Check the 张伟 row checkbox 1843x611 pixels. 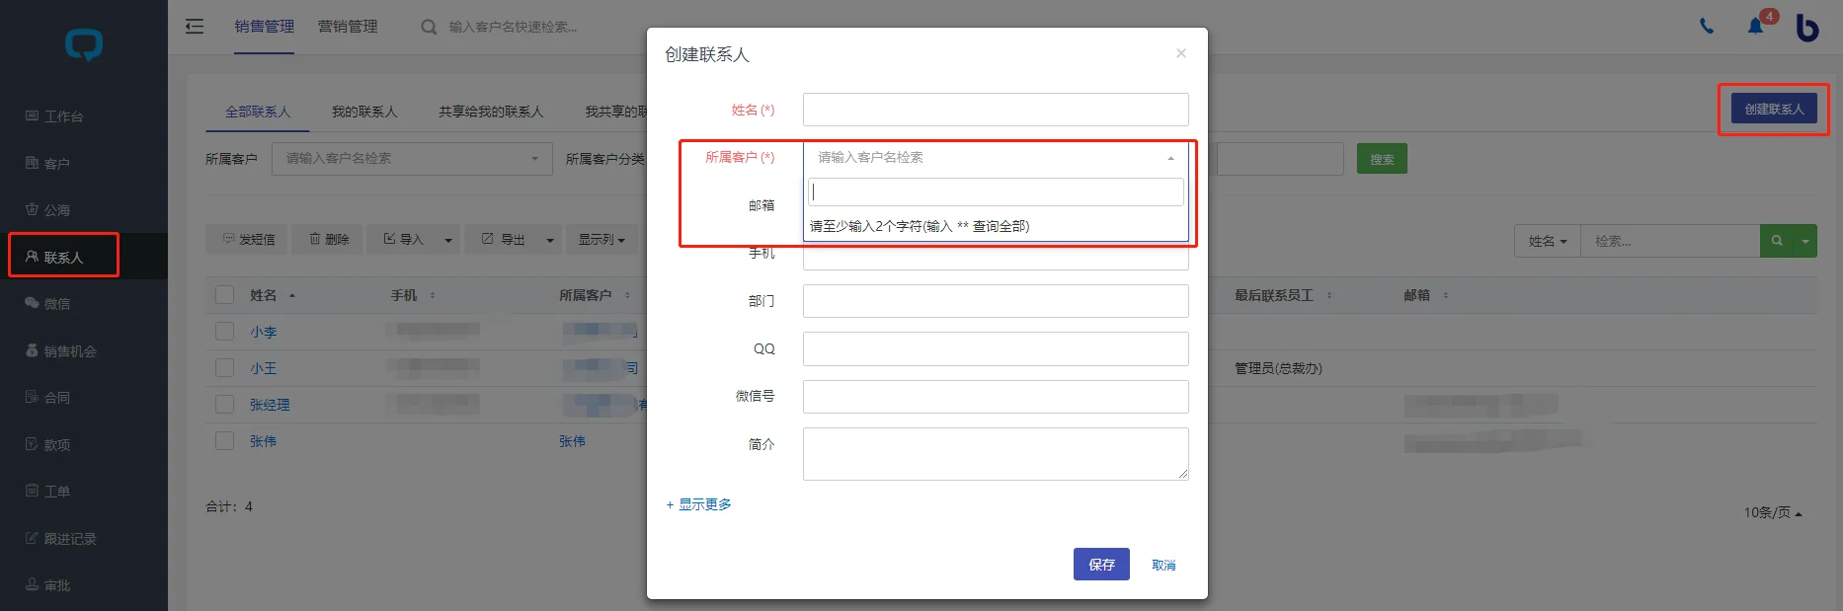click(224, 441)
